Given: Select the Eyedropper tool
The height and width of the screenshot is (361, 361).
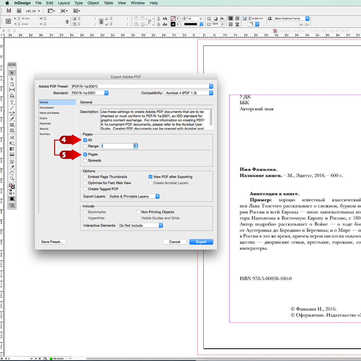Looking at the screenshot, I should (12, 168).
